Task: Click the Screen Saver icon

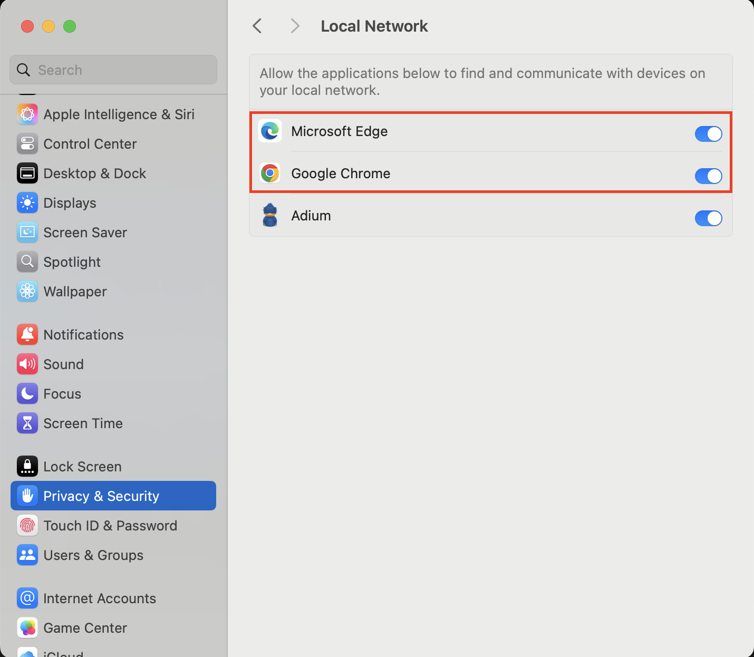Action: (27, 233)
